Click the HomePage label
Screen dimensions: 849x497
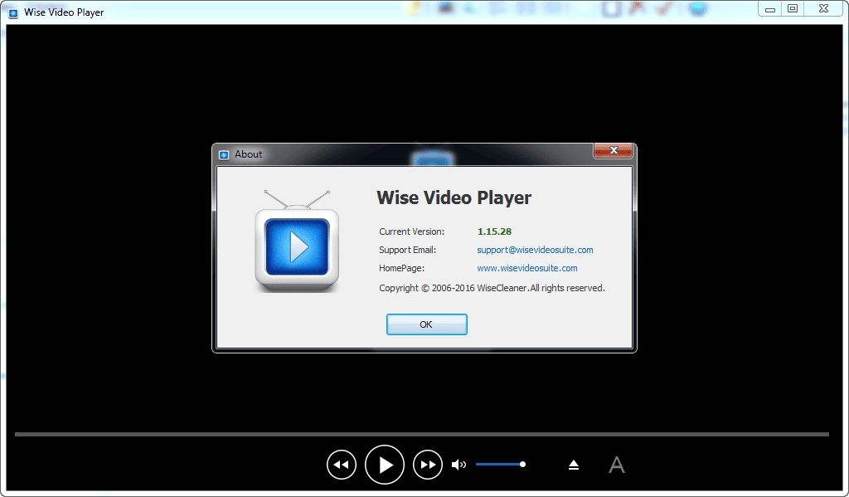coord(401,268)
